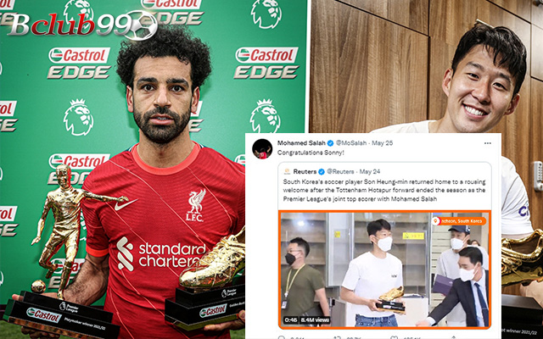Select the Mohamed Salah display name
Viewport: 543px width, 339px height.
click(x=301, y=143)
